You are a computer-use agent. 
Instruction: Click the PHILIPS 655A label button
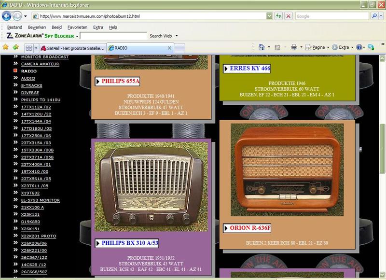[x=117, y=81]
